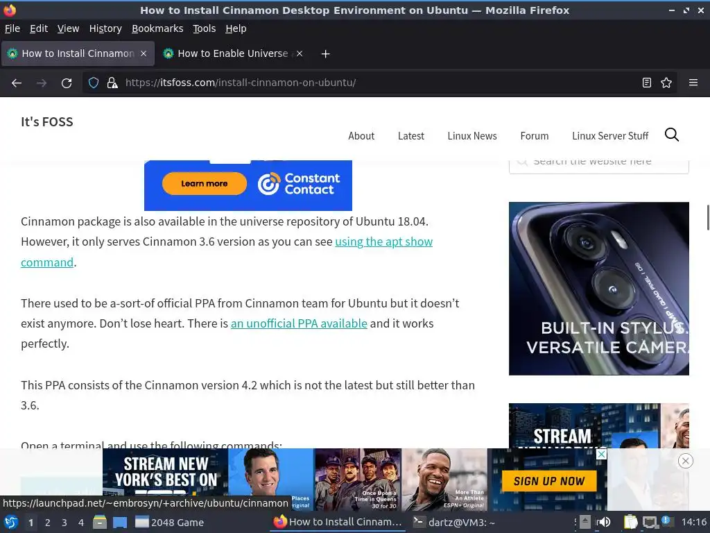Screen dimensions: 710x533
Task: Focus the URL address bar
Action: tap(379, 83)
